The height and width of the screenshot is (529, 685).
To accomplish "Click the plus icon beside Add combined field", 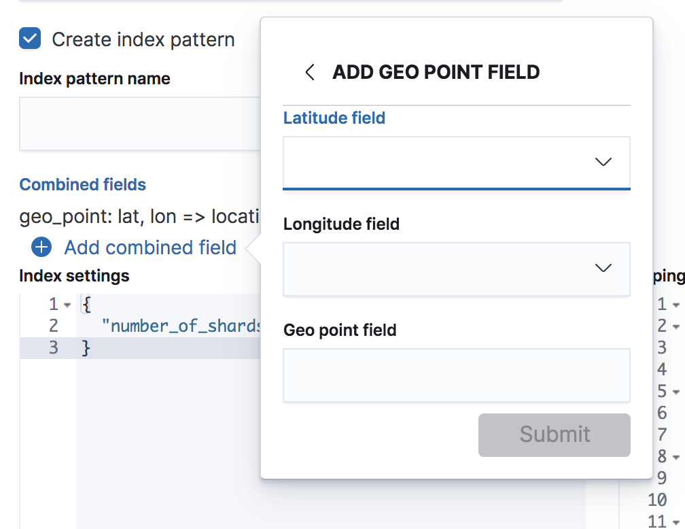I will (x=41, y=248).
